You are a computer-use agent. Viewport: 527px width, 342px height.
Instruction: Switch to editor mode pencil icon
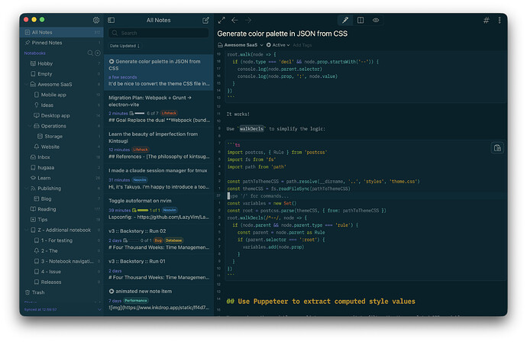(345, 20)
